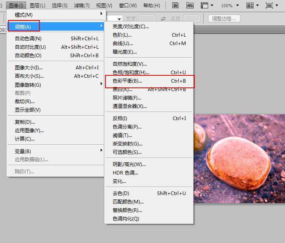This screenshot has width=285, height=243.
Task: Select the highlighted 调整(A) menu item
Action: [x=56, y=27]
